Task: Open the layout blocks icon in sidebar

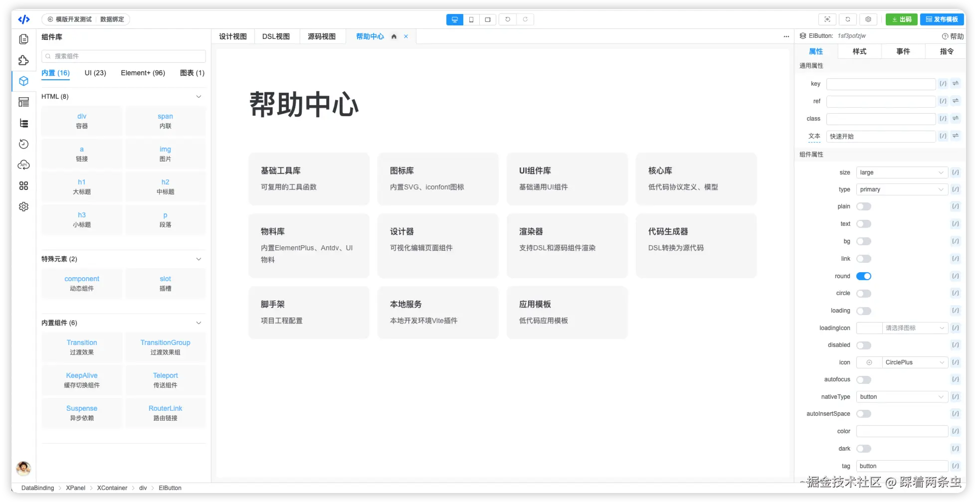Action: click(23, 102)
